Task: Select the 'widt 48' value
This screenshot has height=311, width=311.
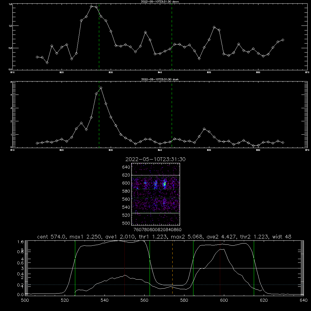Action: pyautogui.click(x=282, y=237)
